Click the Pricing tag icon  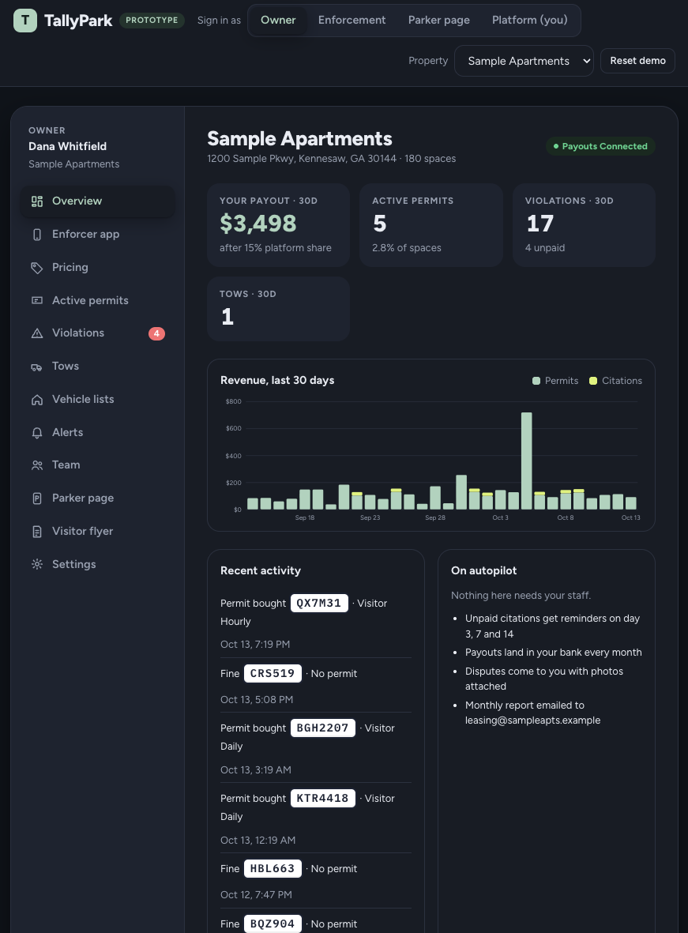coord(37,268)
